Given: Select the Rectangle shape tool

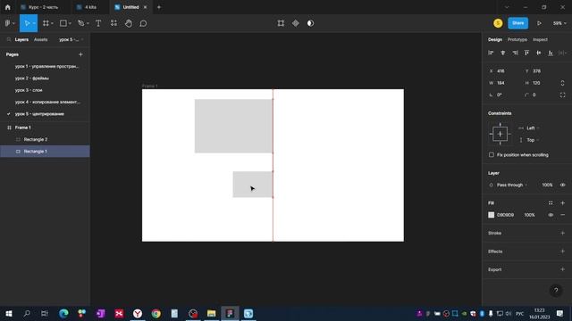Looking at the screenshot, I should [63, 23].
